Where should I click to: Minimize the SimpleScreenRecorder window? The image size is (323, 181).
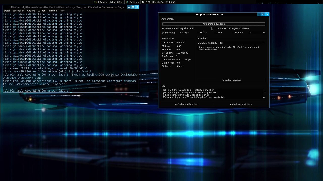tap(259, 14)
